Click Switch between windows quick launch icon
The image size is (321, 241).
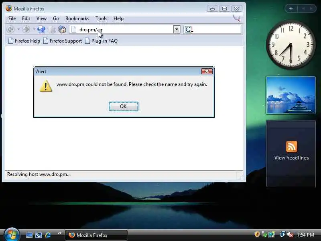39,235
